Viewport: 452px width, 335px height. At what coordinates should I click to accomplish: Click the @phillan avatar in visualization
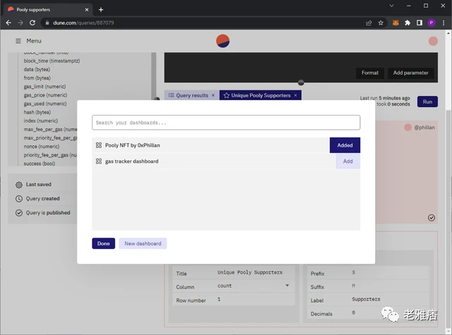408,127
